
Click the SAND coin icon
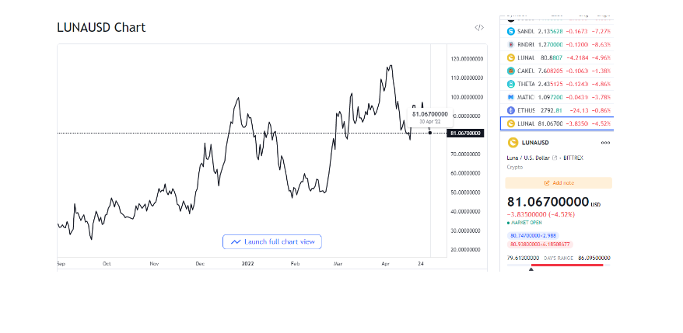511,31
